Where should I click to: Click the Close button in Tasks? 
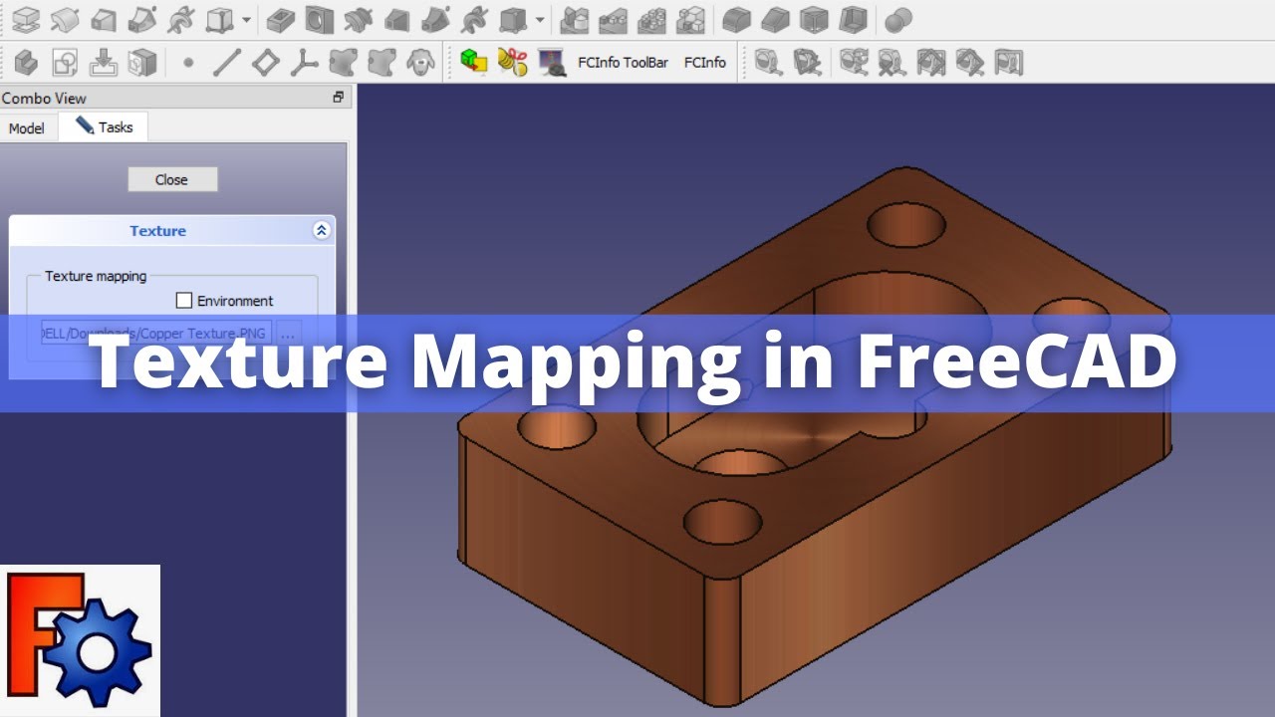[x=171, y=179]
